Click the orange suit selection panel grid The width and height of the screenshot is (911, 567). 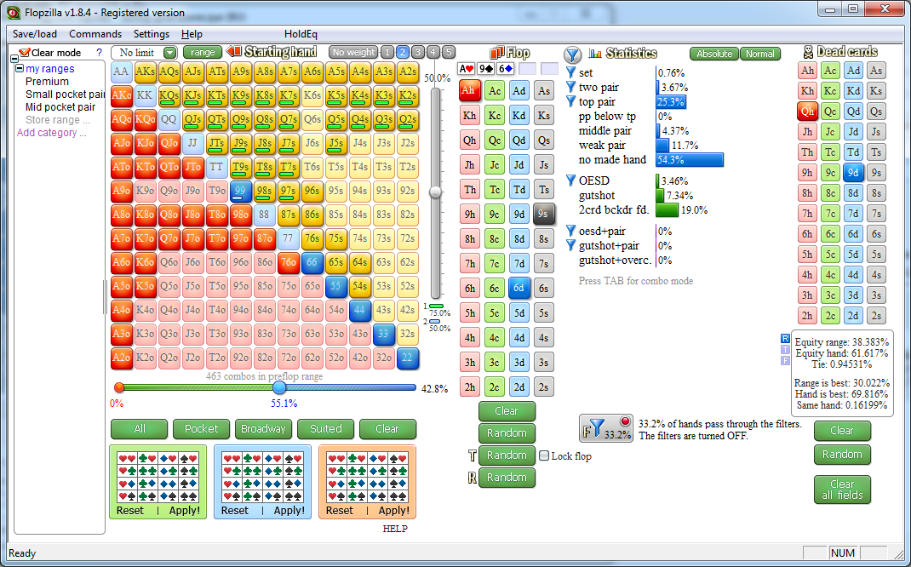pos(367,477)
